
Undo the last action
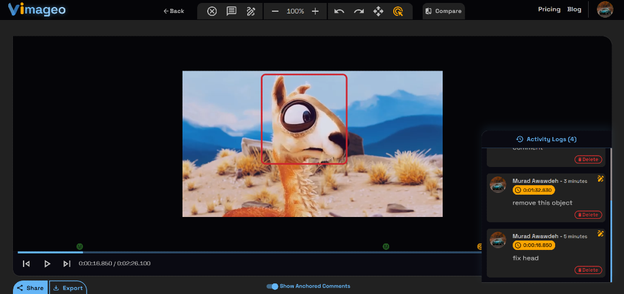[x=339, y=11]
